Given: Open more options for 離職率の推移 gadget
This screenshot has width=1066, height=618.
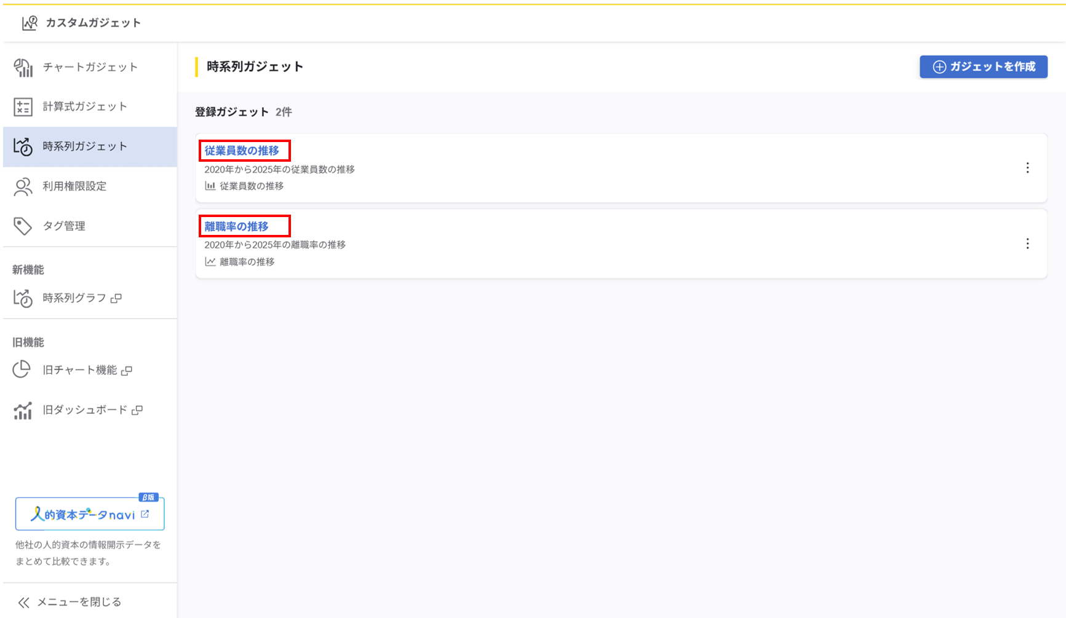Looking at the screenshot, I should point(1027,244).
